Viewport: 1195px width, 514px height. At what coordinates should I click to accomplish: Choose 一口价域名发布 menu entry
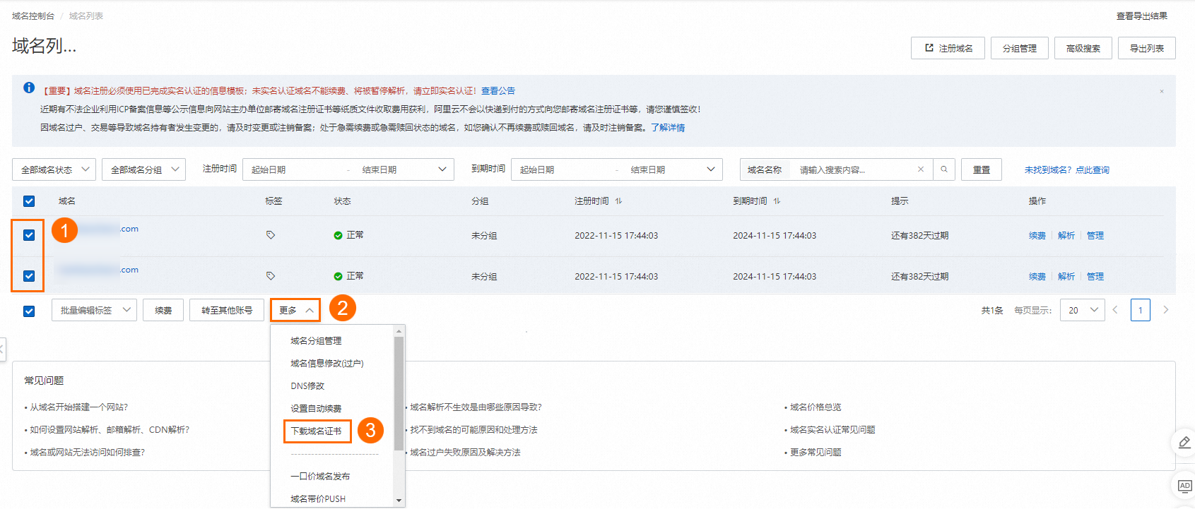pos(320,477)
